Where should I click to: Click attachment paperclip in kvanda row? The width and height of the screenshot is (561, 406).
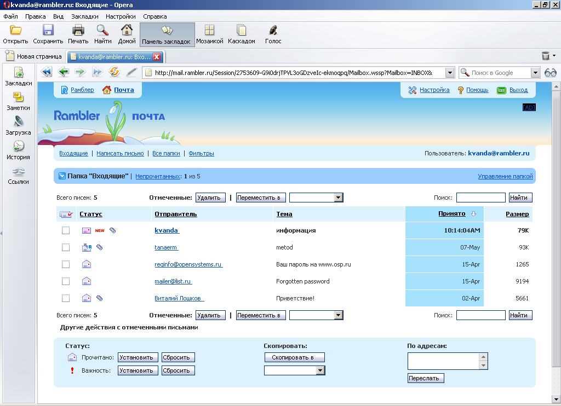(x=113, y=230)
